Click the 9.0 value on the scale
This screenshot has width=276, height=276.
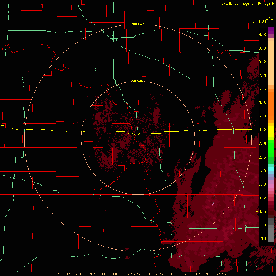tap(262, 48)
